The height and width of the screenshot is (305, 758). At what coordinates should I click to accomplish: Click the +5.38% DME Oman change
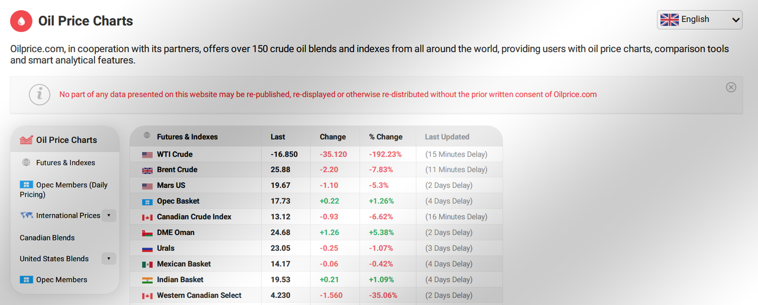[x=381, y=232]
